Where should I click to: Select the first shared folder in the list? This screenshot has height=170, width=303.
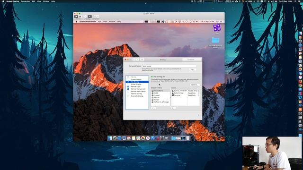(160, 91)
